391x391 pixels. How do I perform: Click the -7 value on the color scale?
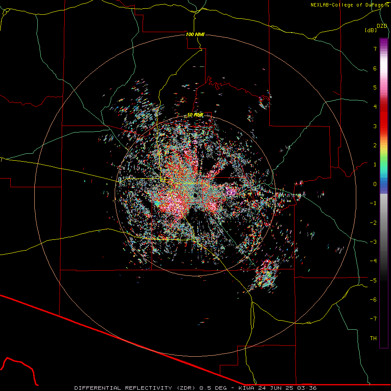pos(373,319)
